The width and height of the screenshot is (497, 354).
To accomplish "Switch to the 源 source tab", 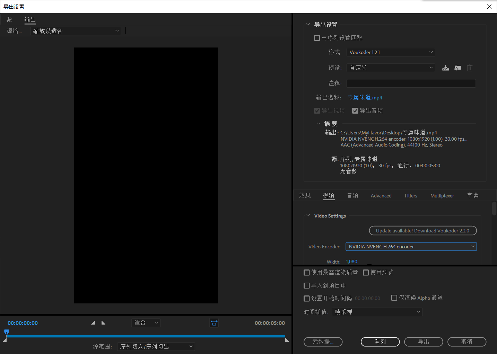I will tap(9, 19).
